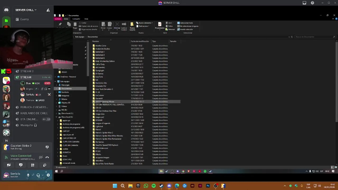Open Discord user settings gear
The width and height of the screenshot is (338, 190).
[x=48, y=175]
